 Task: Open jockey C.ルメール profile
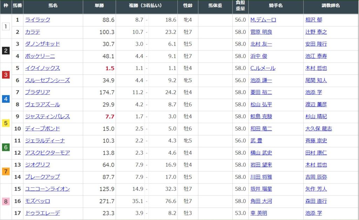(263, 68)
